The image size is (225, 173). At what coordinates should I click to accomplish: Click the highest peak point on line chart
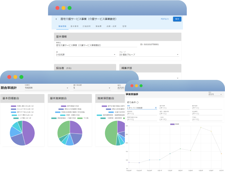tap(201, 127)
